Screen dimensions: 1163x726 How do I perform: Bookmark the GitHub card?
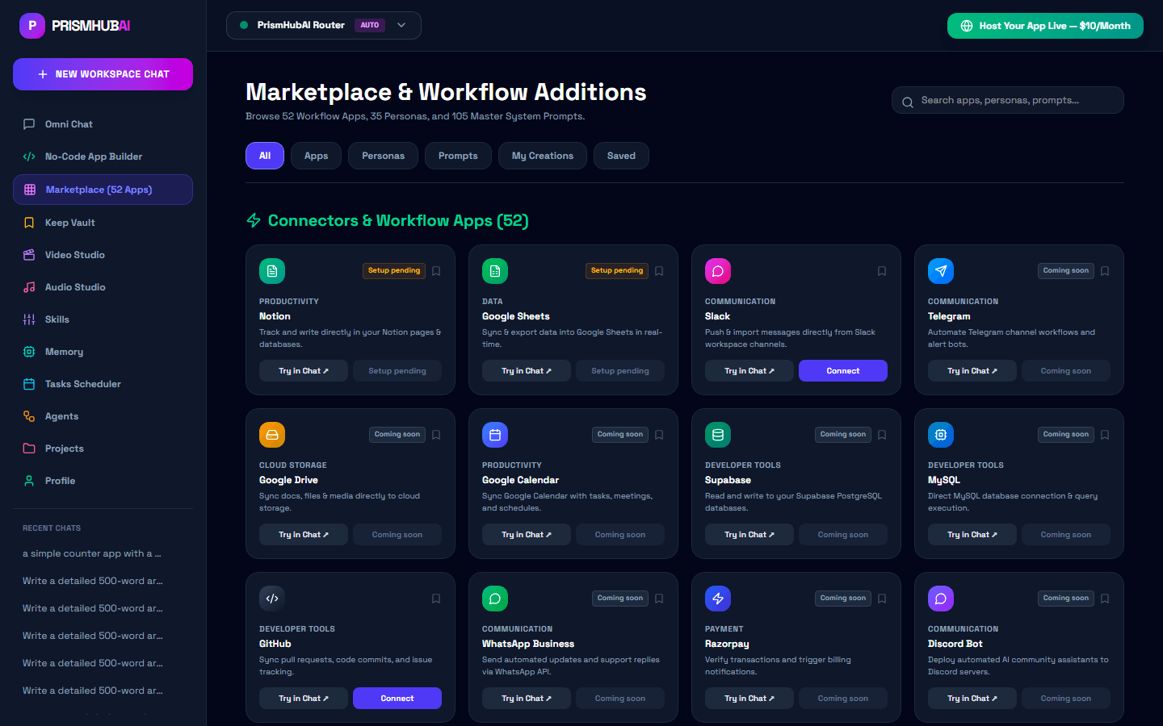[x=436, y=599]
